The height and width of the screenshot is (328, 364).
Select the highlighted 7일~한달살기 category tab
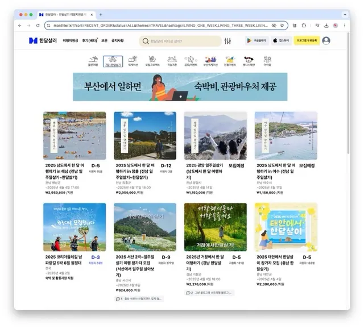[113, 61]
